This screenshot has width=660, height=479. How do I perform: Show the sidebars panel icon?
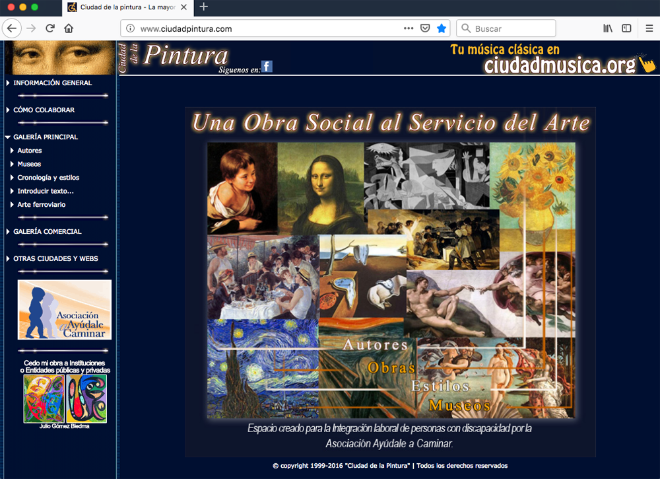(x=626, y=28)
